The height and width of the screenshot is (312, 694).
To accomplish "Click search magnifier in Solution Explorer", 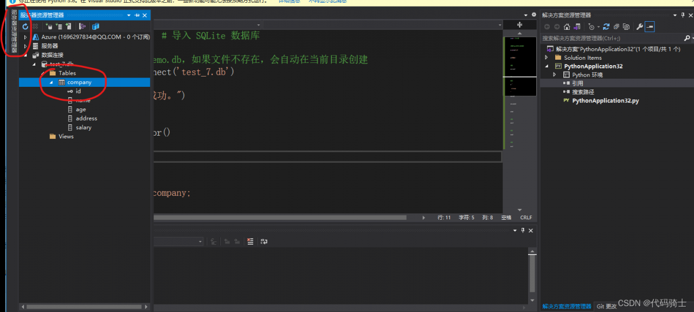I will [686, 39].
